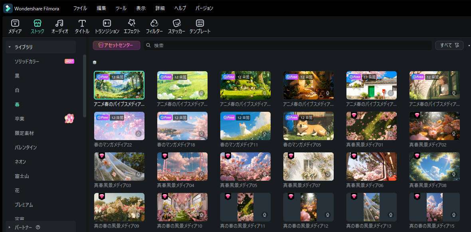Image resolution: width=471 pixels, height=232 pixels.
Task: Open the Stickers tool icon
Action: 176,23
